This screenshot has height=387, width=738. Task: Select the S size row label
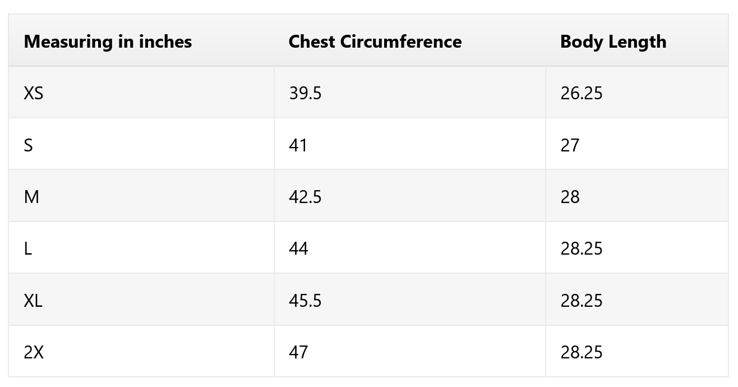click(x=29, y=145)
